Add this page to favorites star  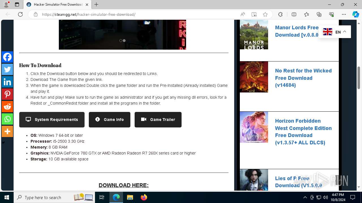[265, 14]
